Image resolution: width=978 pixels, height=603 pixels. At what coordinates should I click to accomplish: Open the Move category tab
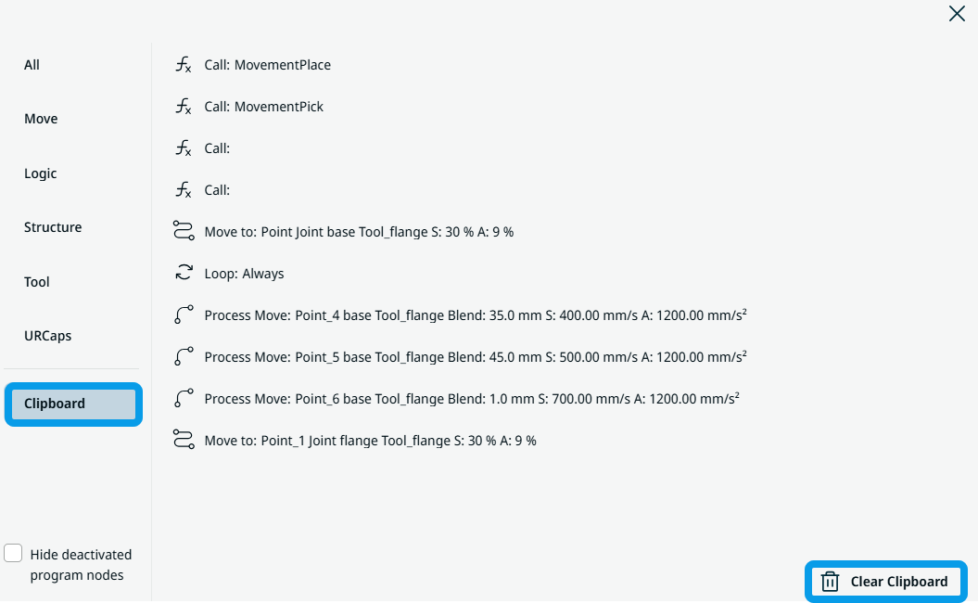[x=41, y=119]
